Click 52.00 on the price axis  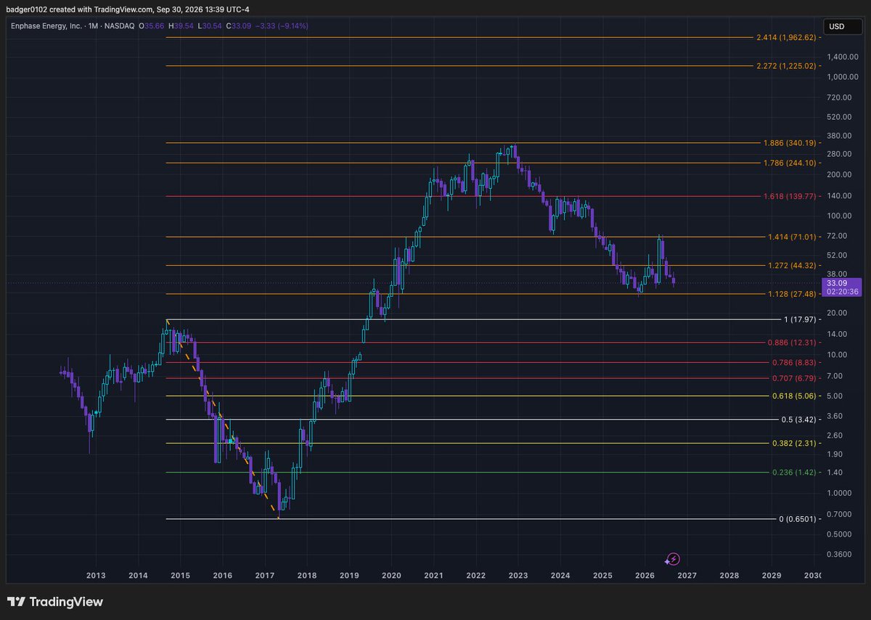838,256
